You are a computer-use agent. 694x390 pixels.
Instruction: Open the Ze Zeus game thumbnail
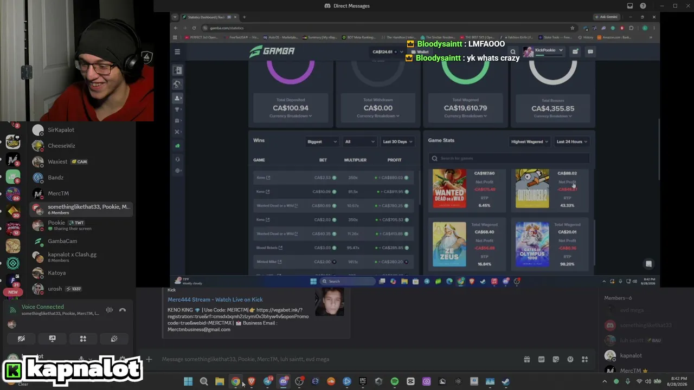[449, 244]
